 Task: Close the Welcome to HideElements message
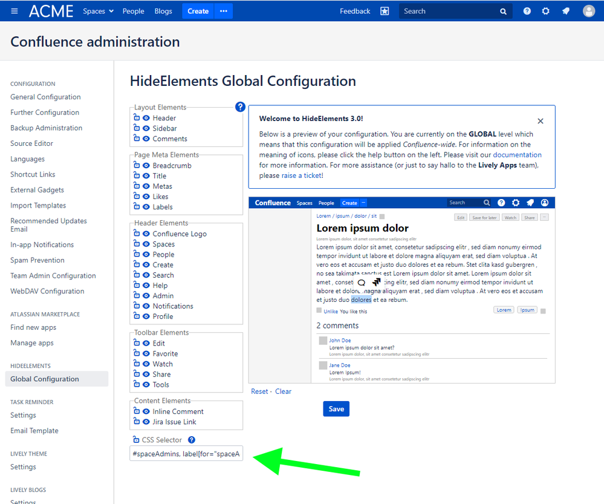click(541, 121)
